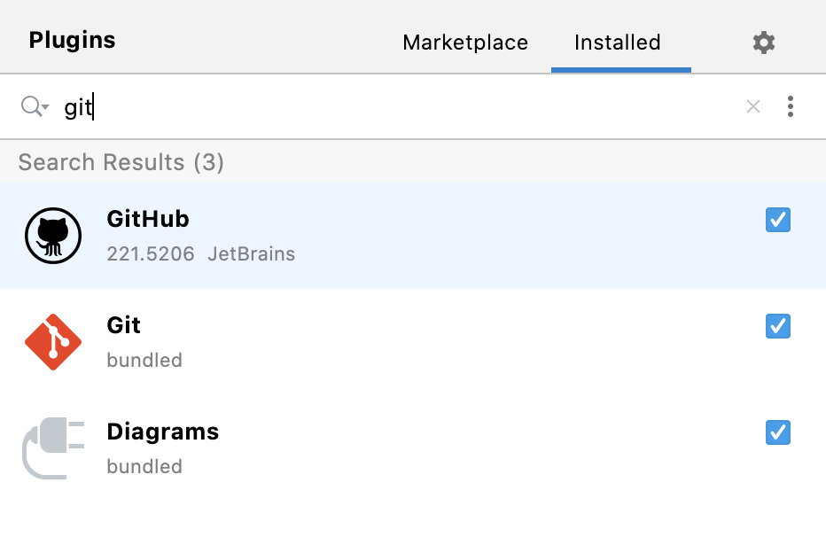Click the GitHub plugin octocat icon
This screenshot has height=537, width=826.
[x=51, y=236]
